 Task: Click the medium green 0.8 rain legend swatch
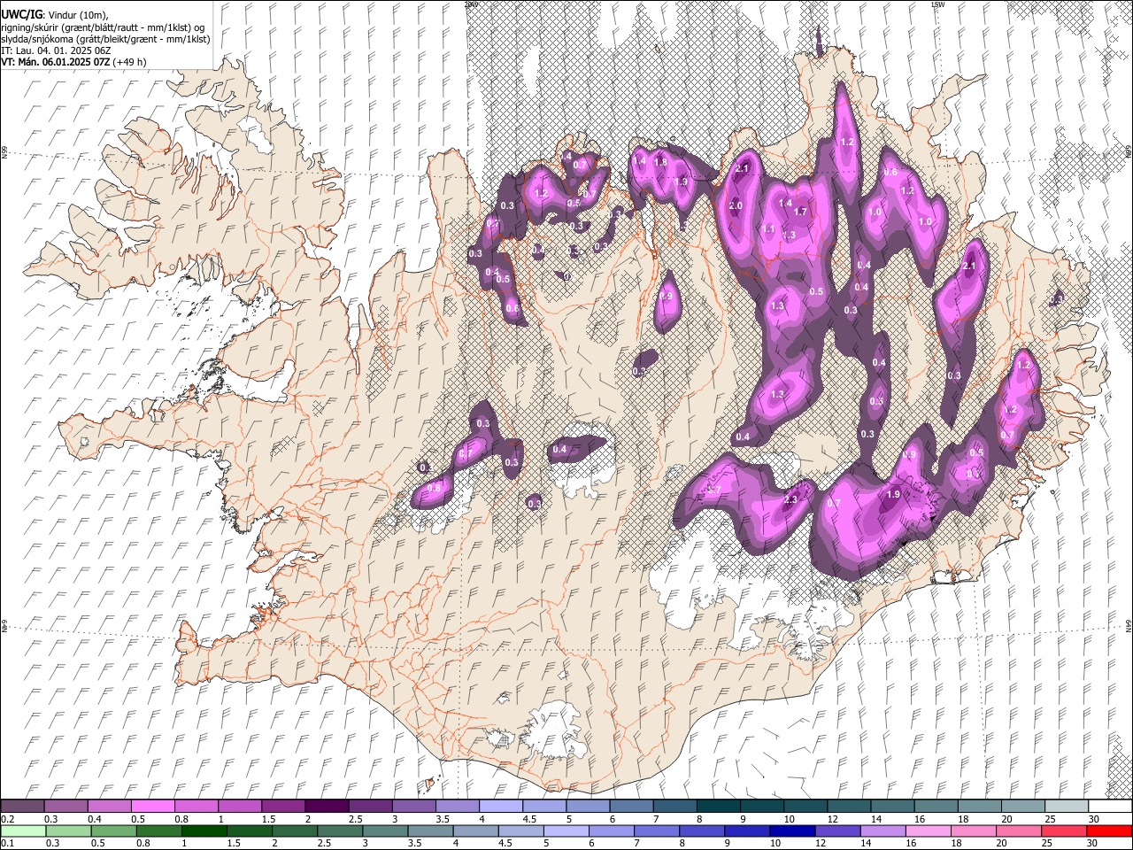tap(158, 831)
